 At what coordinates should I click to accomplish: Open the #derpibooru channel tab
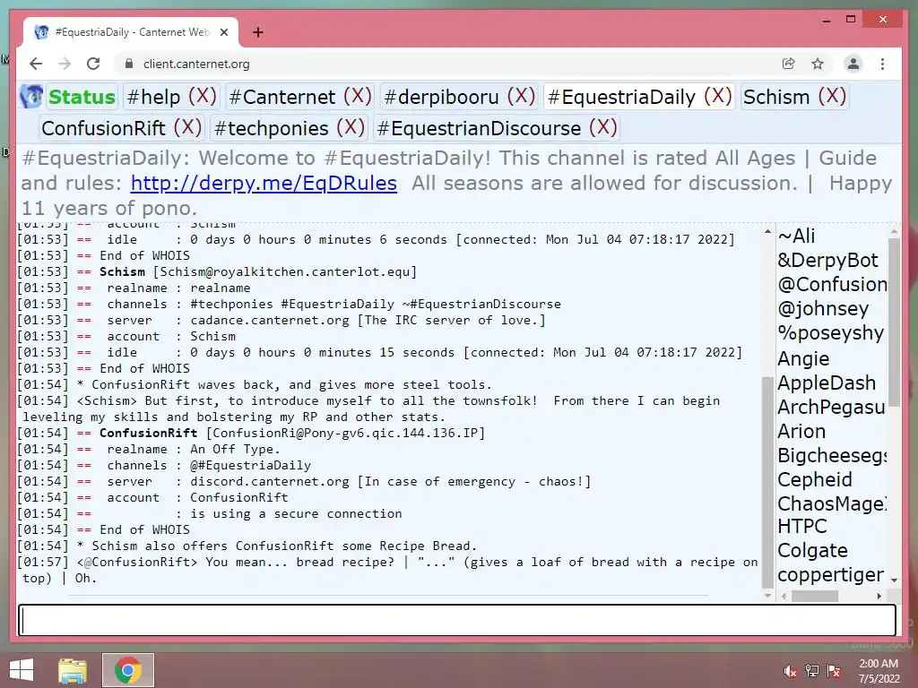[x=441, y=97]
